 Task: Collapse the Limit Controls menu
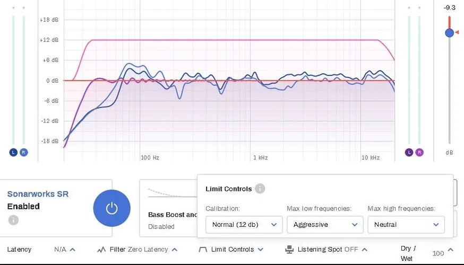(x=260, y=250)
